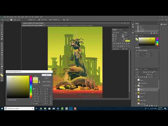Pick a color in the Color Picker field

coord(18,87)
